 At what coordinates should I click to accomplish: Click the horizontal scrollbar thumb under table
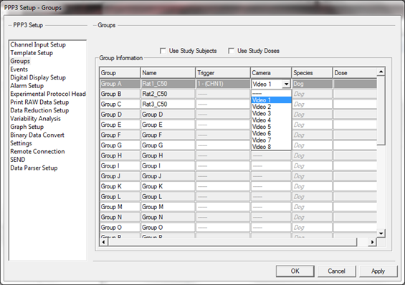coord(232,242)
